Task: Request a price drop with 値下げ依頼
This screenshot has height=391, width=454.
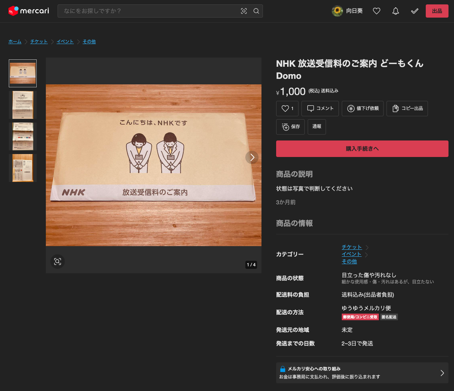Action: [362, 109]
